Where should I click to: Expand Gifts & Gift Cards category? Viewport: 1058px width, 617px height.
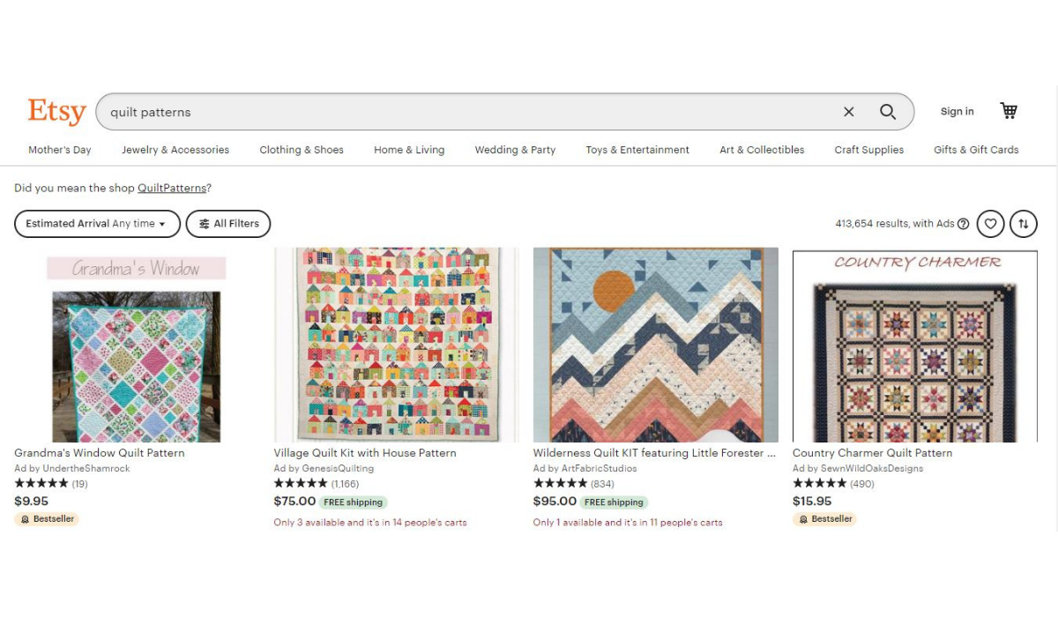976,150
